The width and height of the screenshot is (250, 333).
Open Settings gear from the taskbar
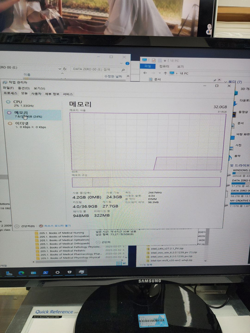(58, 272)
